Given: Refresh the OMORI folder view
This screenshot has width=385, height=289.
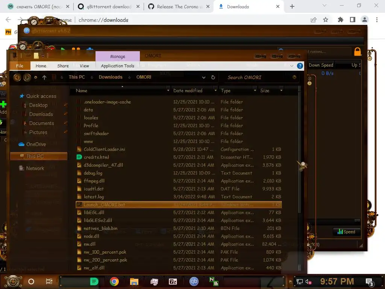Looking at the screenshot, I should [213, 78].
